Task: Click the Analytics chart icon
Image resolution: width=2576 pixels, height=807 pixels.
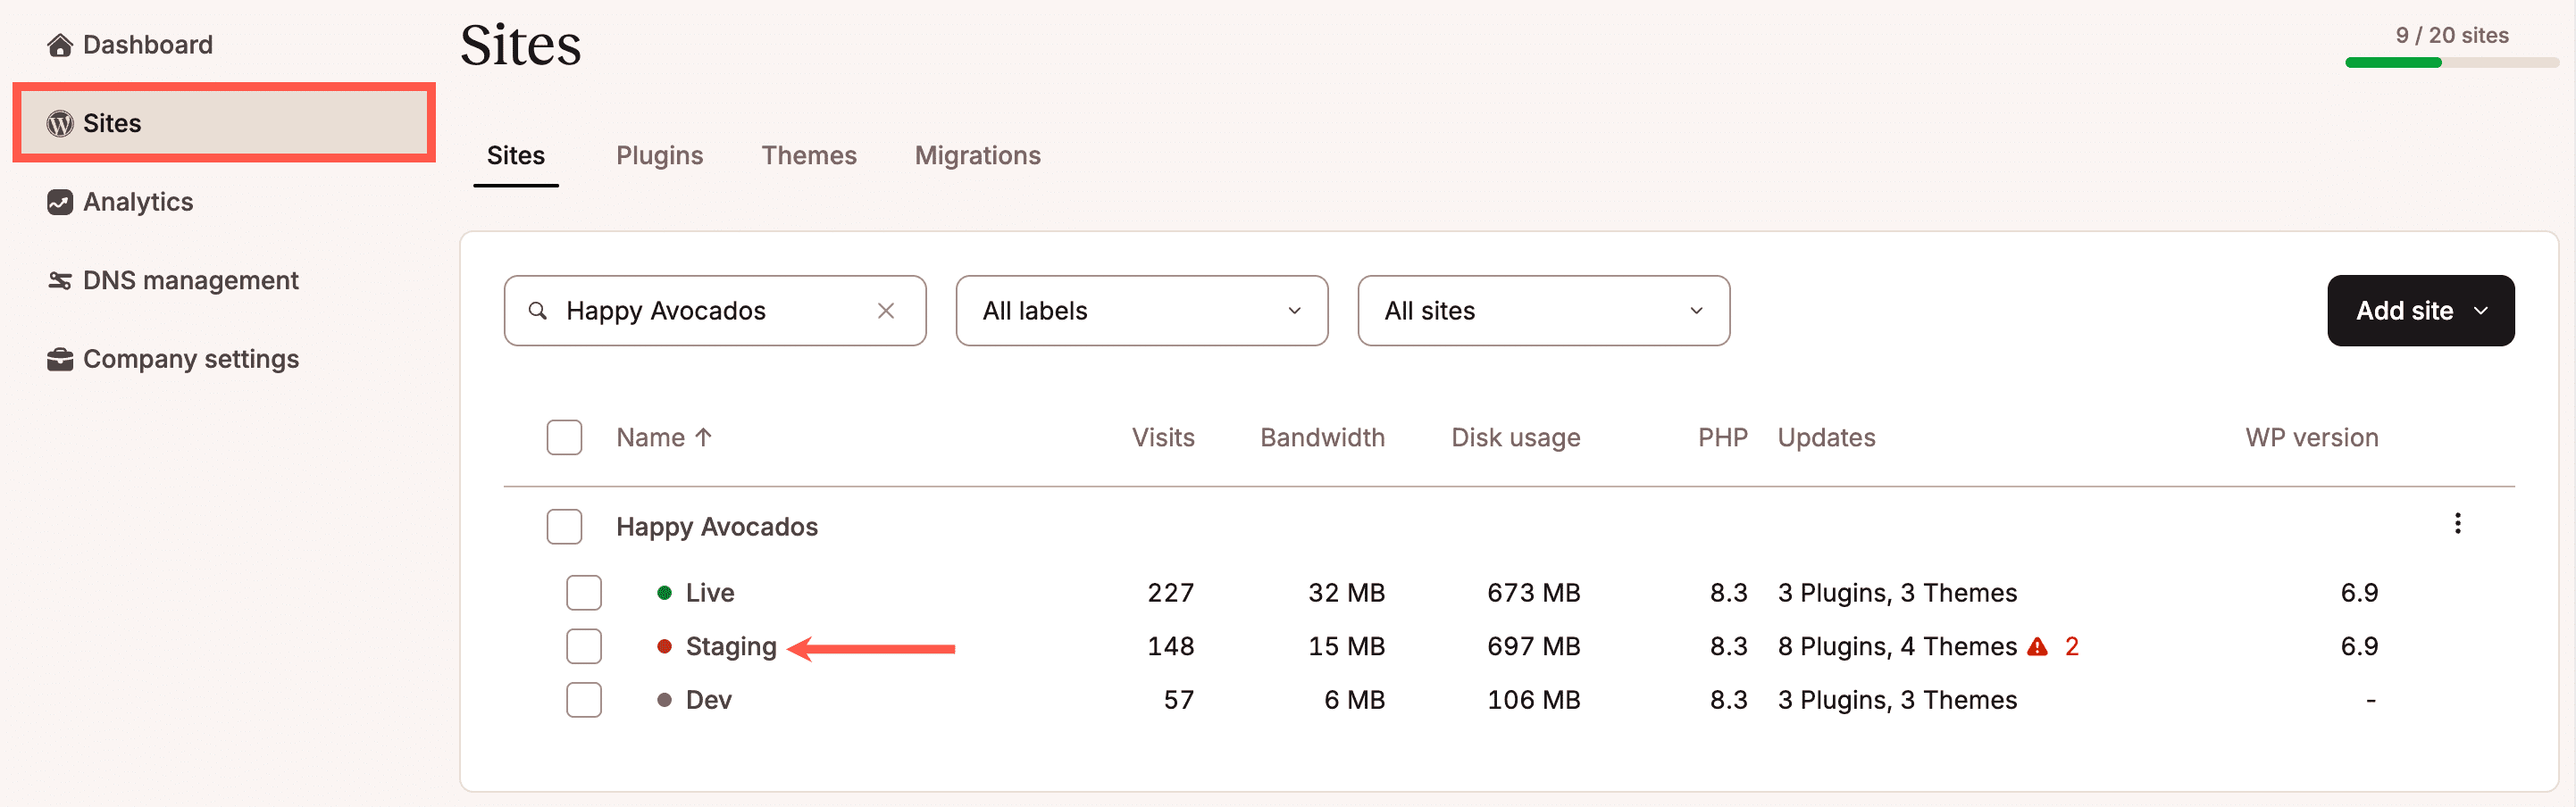Action: pyautogui.click(x=58, y=201)
